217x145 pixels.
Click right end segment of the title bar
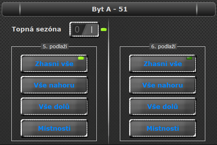206,9
